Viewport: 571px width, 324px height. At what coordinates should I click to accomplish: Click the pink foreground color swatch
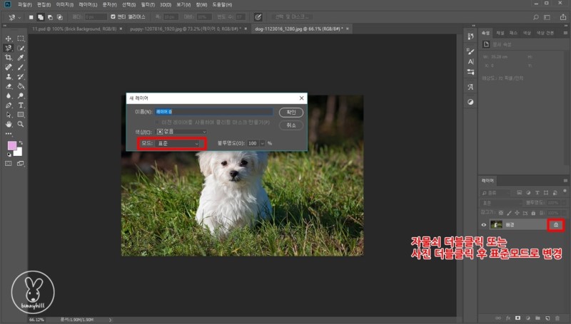pos(11,146)
